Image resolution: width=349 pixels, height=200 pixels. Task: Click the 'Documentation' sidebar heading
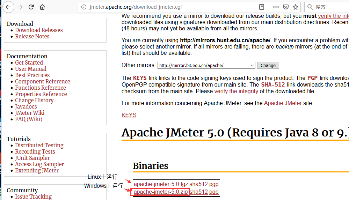click(27, 56)
